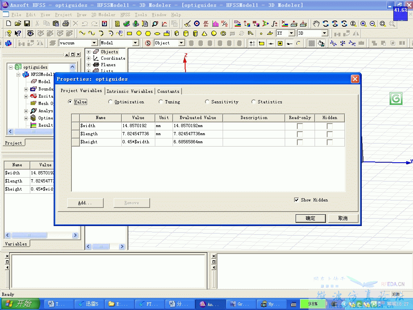Select the Value radio button
413x310 pixels.
(x=70, y=102)
